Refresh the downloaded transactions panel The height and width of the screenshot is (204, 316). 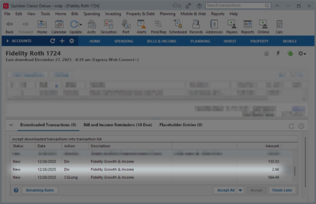click(x=291, y=126)
